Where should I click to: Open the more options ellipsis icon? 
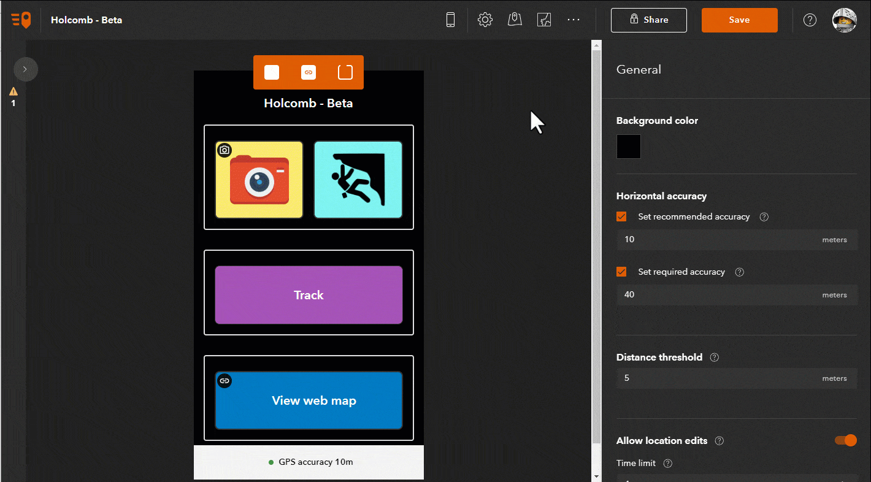coord(574,20)
